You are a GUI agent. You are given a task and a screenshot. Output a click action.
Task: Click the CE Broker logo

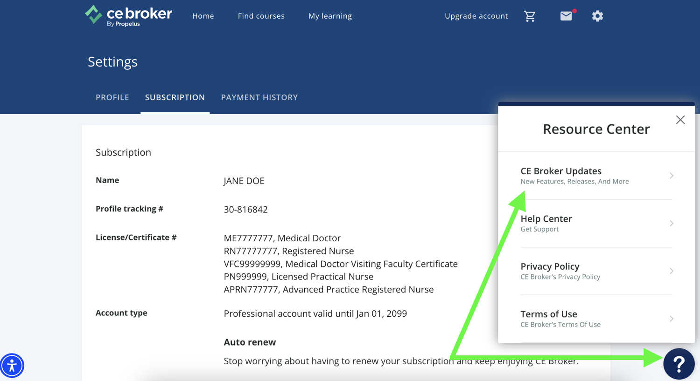click(x=128, y=16)
